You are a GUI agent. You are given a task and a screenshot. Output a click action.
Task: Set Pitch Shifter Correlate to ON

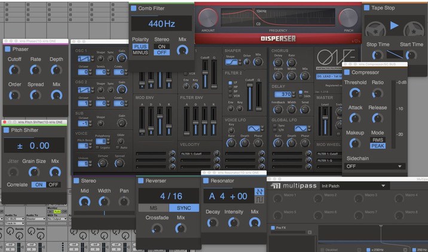39,185
